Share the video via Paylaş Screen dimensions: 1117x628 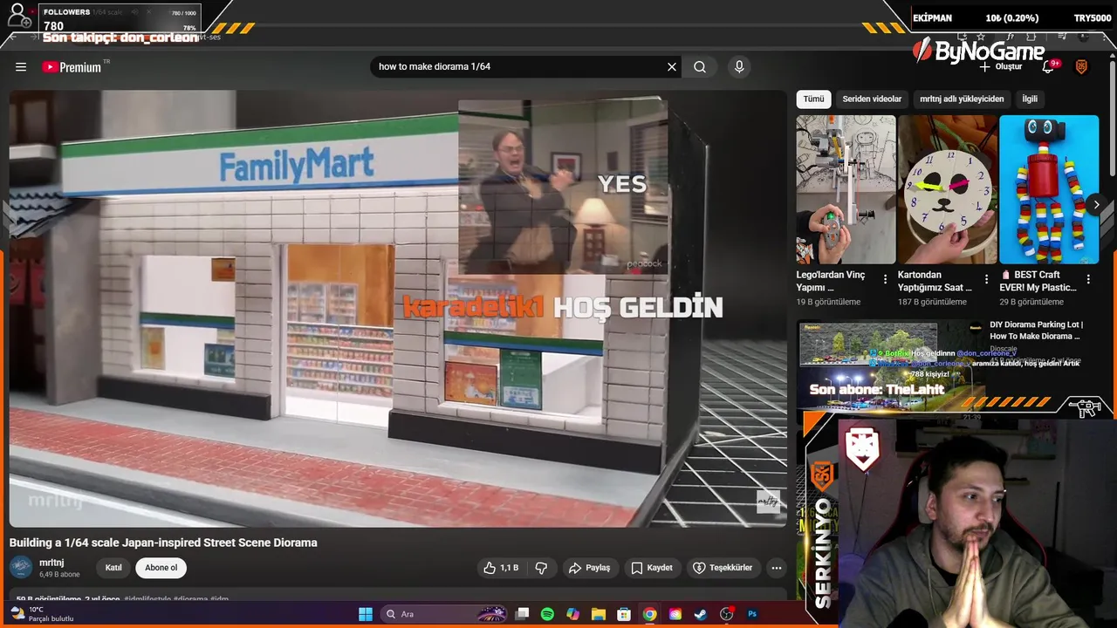point(590,568)
